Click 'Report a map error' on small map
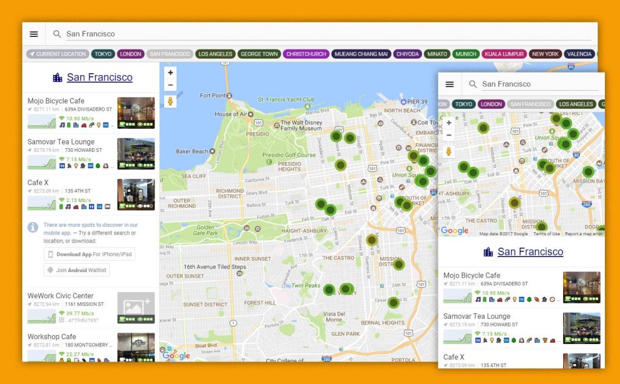 click(x=583, y=234)
